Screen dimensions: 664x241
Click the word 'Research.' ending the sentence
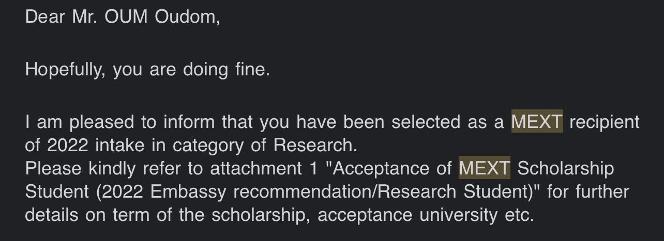[x=315, y=145]
